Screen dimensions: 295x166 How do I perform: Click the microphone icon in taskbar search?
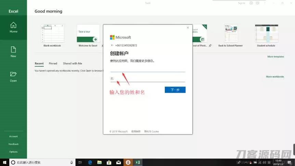click(72, 162)
